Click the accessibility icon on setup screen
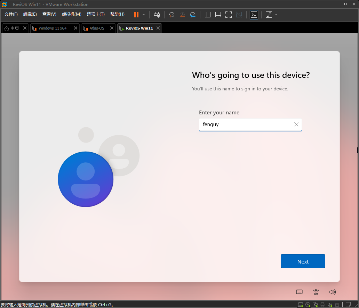 (x=316, y=292)
